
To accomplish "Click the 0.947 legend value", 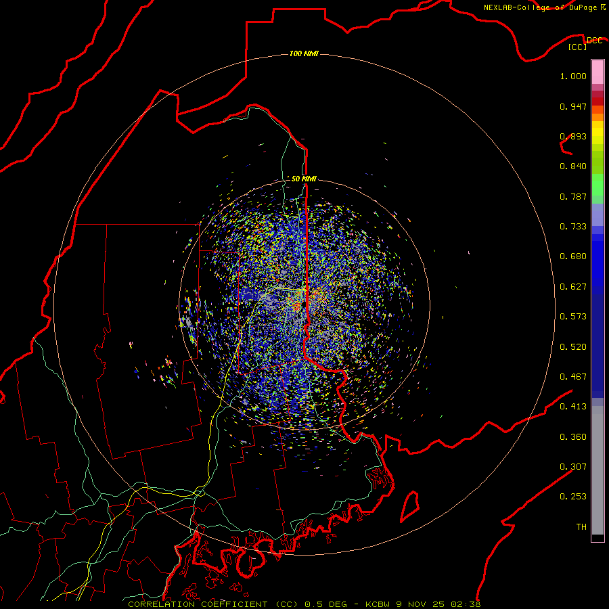I will (x=573, y=106).
